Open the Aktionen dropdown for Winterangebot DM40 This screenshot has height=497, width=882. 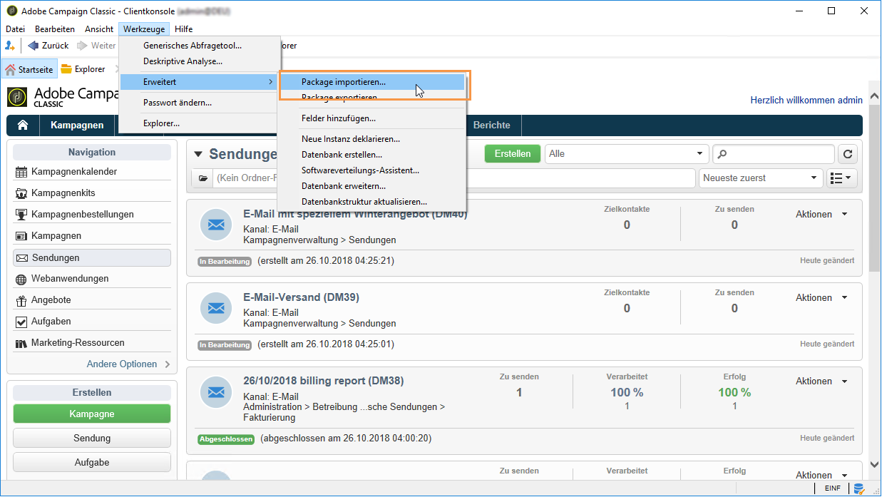(x=821, y=215)
